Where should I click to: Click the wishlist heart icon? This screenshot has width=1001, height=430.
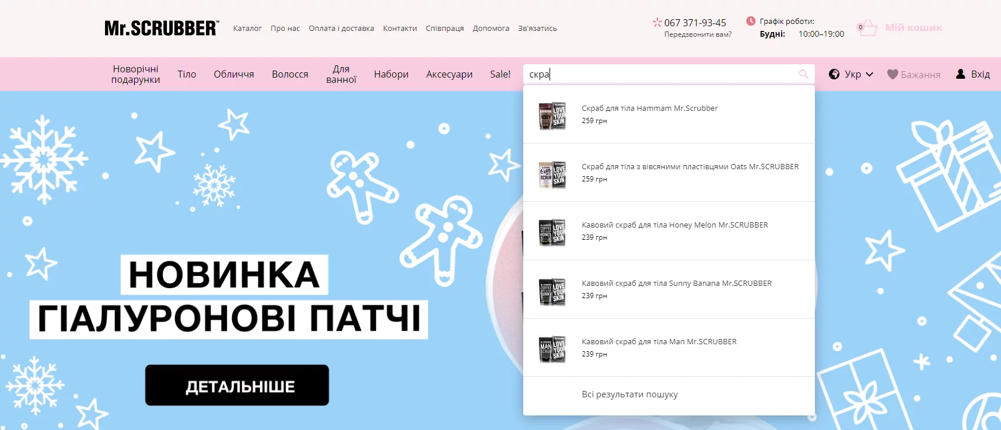click(x=892, y=74)
